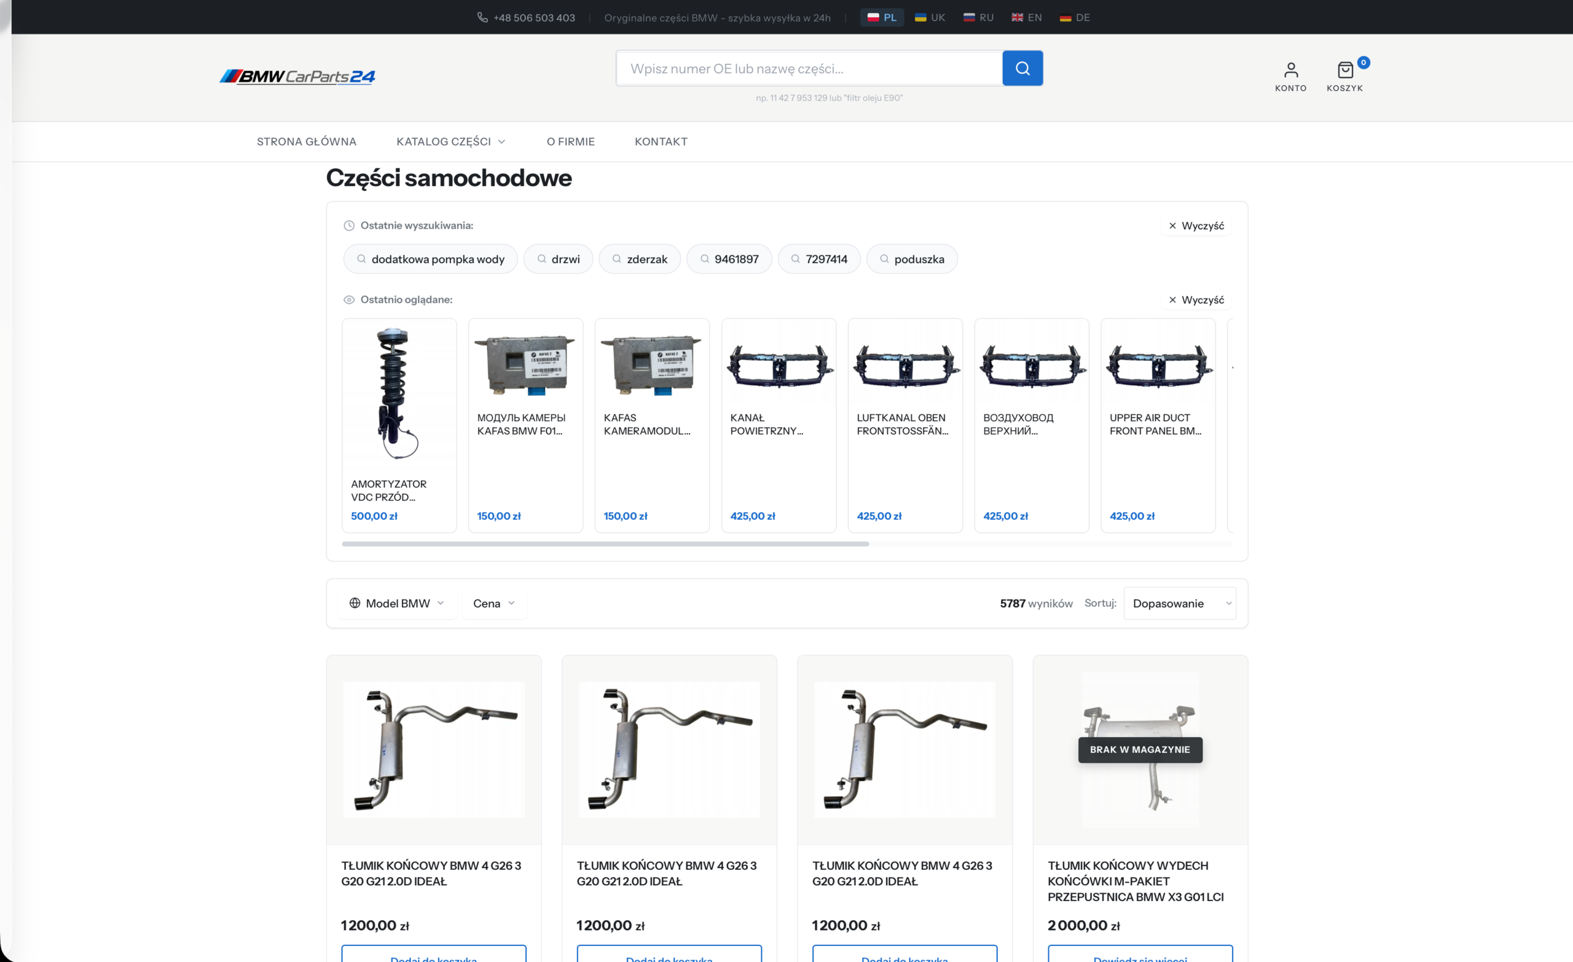Click the magnifier icon in the 'zderzak' chip
The image size is (1573, 962).
click(617, 259)
